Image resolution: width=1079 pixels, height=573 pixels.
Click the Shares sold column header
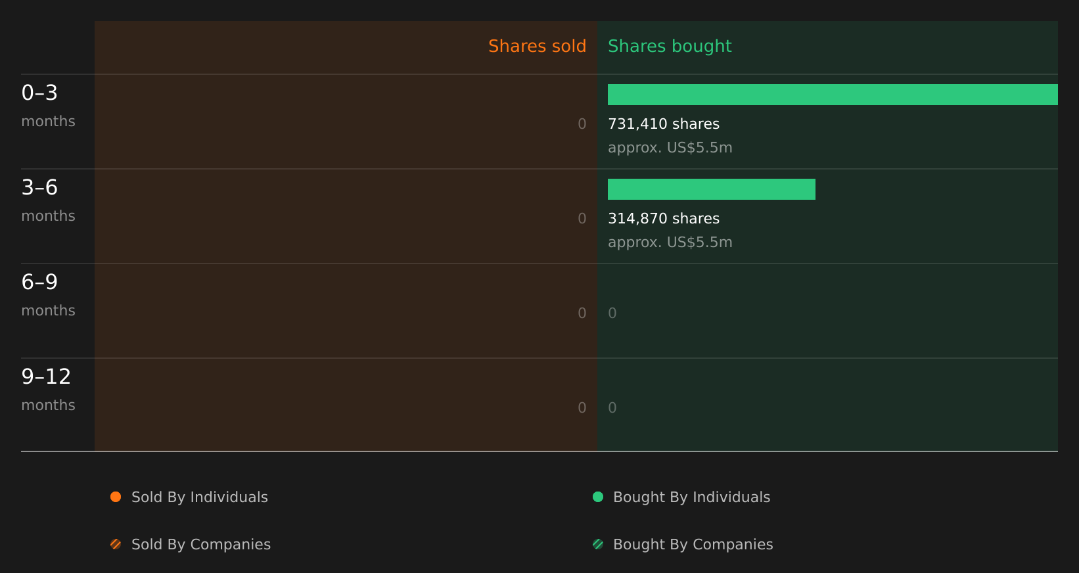click(537, 46)
